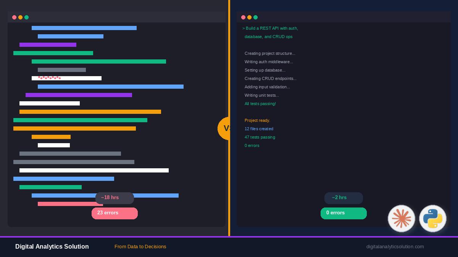Click the "Project ready." terminal message
458x257 pixels.
pos(257,120)
